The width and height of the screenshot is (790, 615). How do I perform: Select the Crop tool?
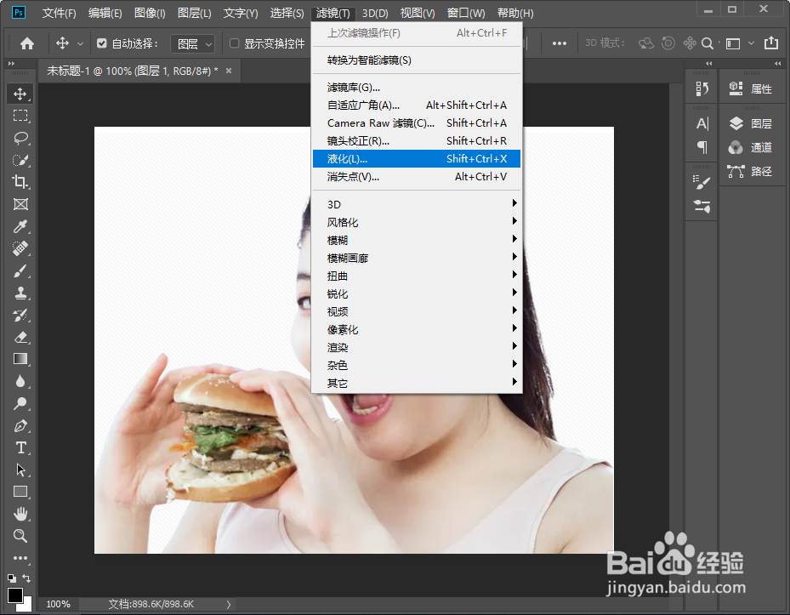[20, 181]
